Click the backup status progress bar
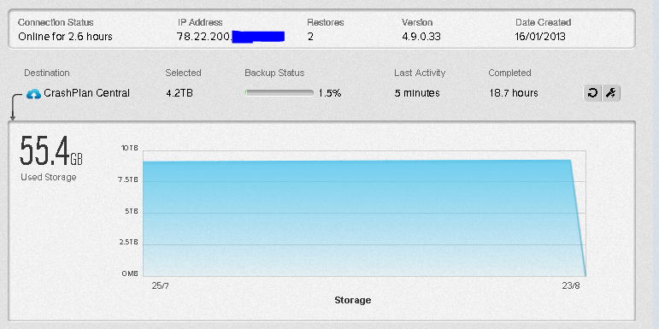This screenshot has width=659, height=329. coord(279,93)
